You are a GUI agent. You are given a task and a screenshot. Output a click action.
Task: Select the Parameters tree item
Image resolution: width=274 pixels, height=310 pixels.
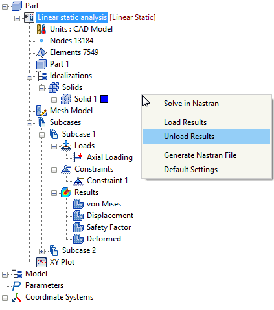pos(44,285)
